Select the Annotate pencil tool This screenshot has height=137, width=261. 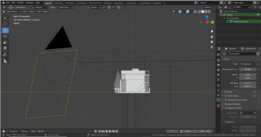point(5,55)
